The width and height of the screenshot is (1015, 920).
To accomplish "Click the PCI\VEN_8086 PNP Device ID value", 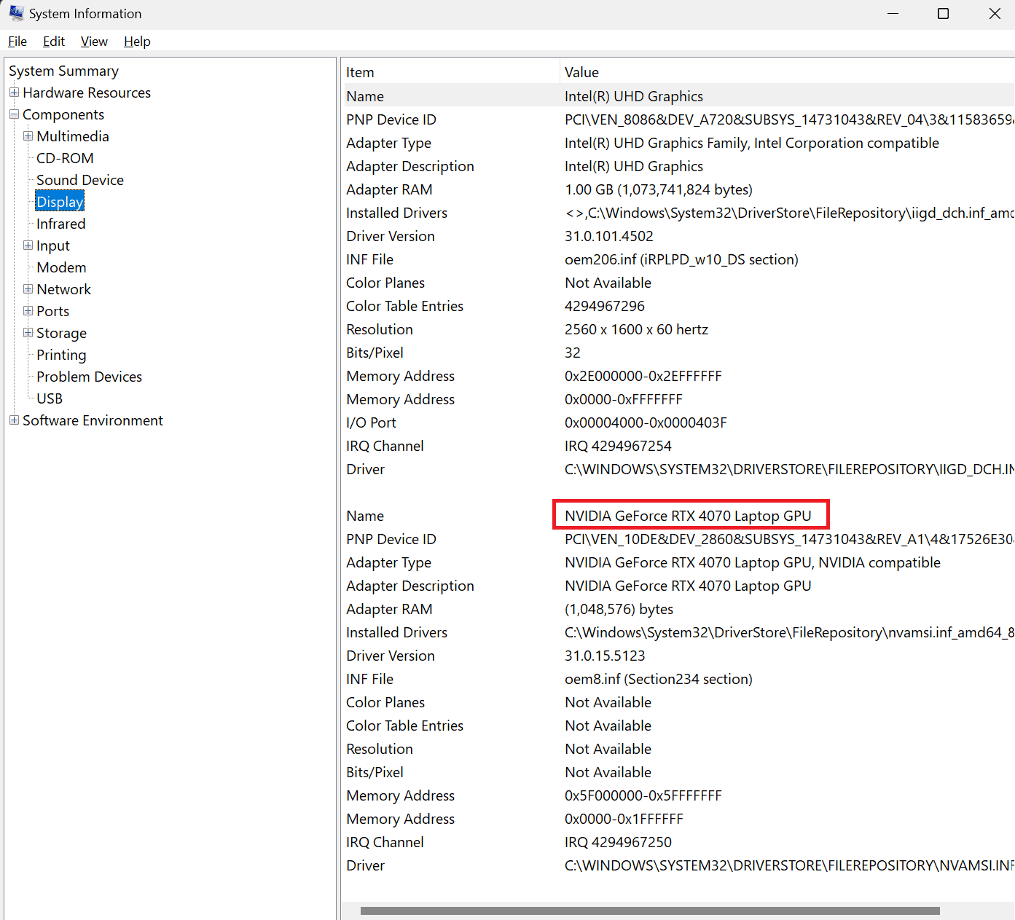I will click(789, 119).
